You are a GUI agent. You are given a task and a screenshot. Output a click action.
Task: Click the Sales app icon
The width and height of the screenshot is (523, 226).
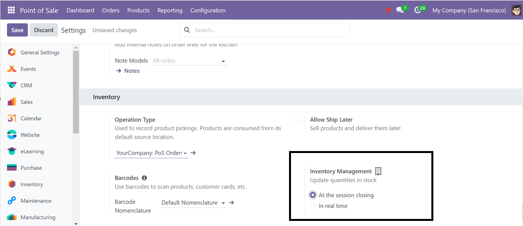(12, 102)
